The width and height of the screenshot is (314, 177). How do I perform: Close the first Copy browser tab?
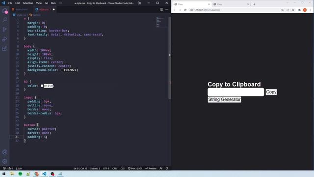(209, 4)
